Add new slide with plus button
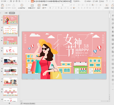The height and width of the screenshot is (105, 114). [x=9, y=103]
